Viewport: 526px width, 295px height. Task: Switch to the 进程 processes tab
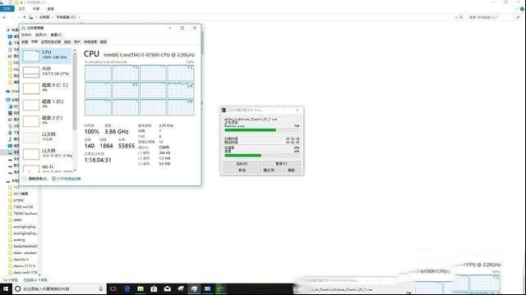(25, 42)
